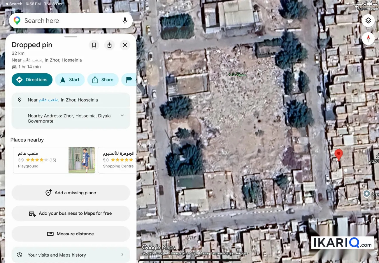Tap the Share pill button
Viewport: 379px width, 263px height.
[103, 80]
